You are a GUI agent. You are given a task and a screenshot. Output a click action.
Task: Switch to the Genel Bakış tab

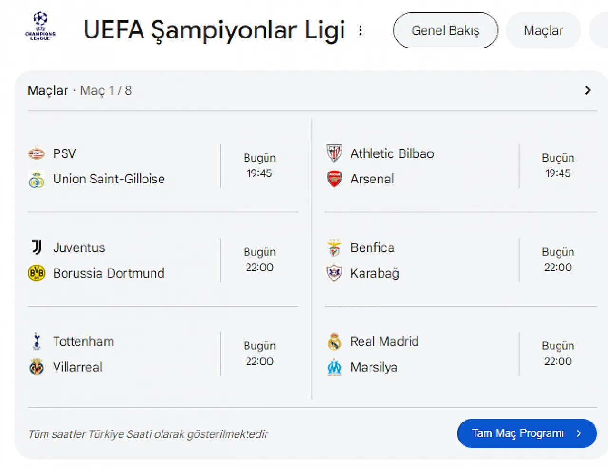coord(446,30)
